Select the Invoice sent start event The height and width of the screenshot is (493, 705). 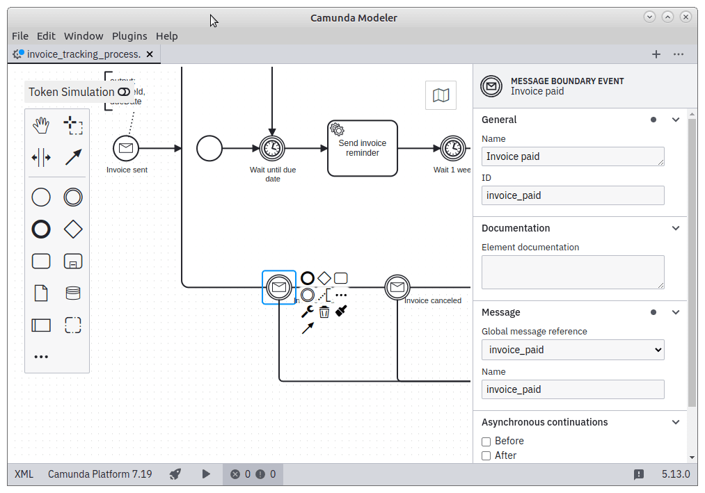126,148
